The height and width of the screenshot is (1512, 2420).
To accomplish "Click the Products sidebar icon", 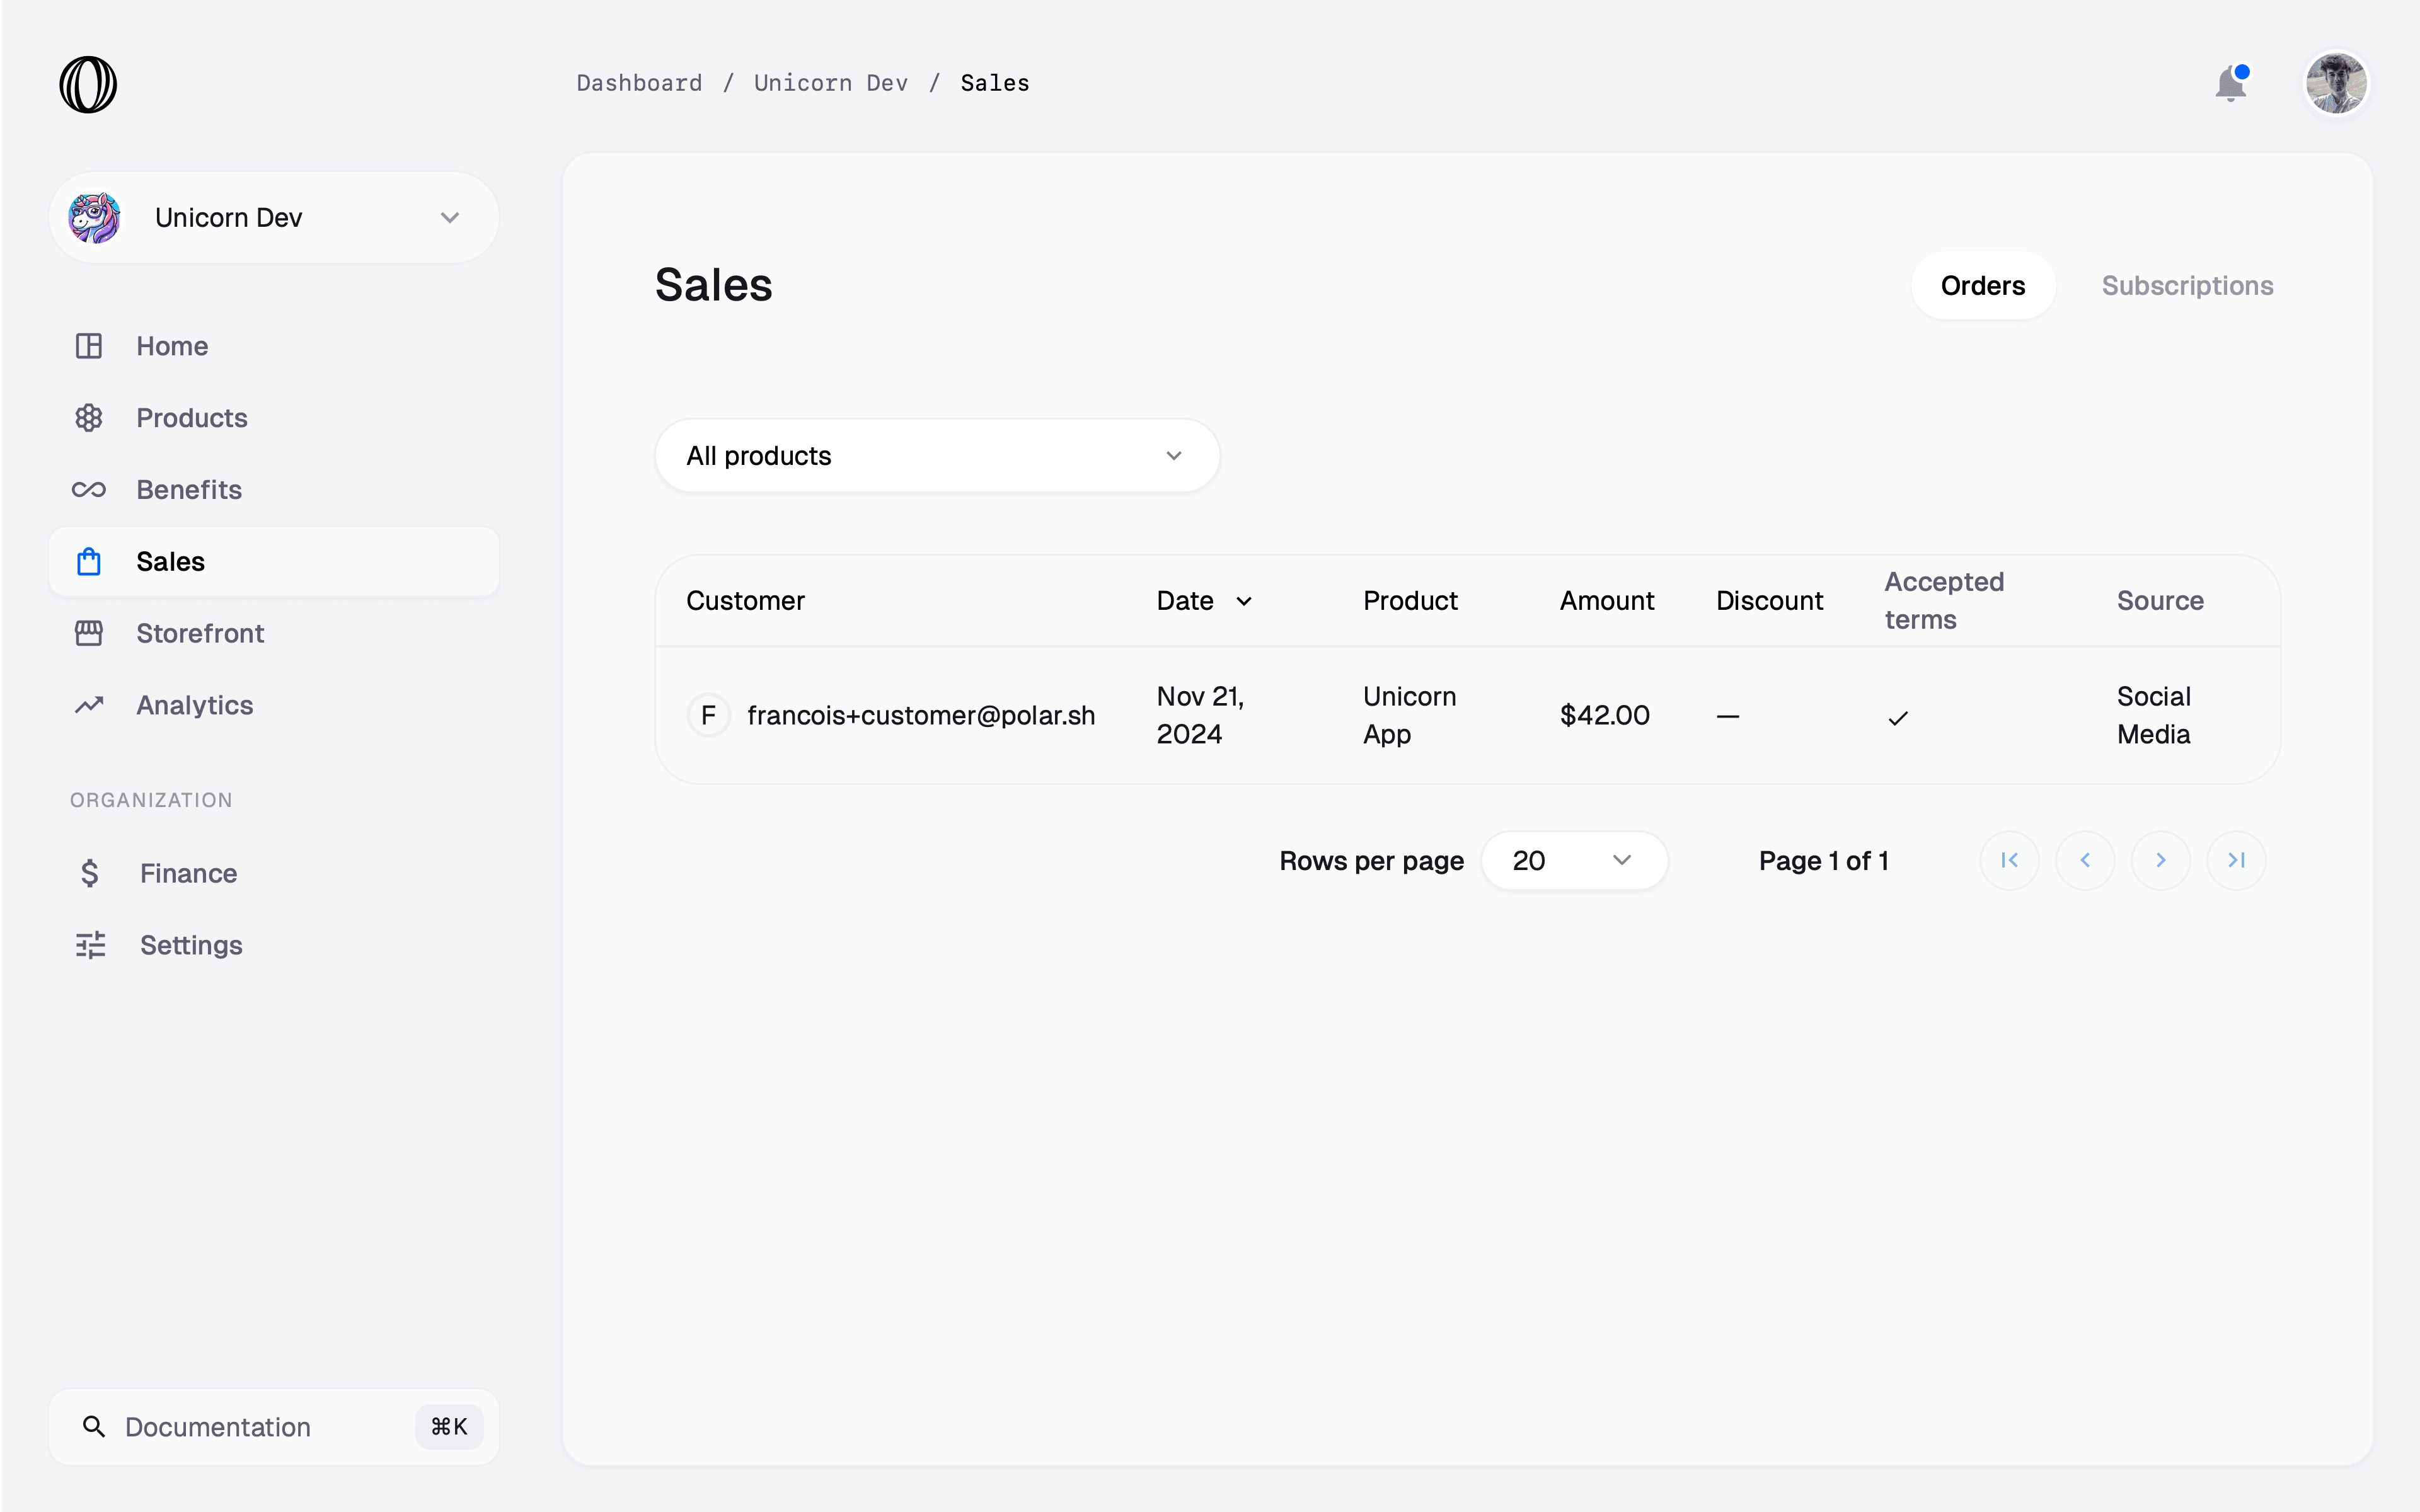I will pyautogui.click(x=89, y=418).
